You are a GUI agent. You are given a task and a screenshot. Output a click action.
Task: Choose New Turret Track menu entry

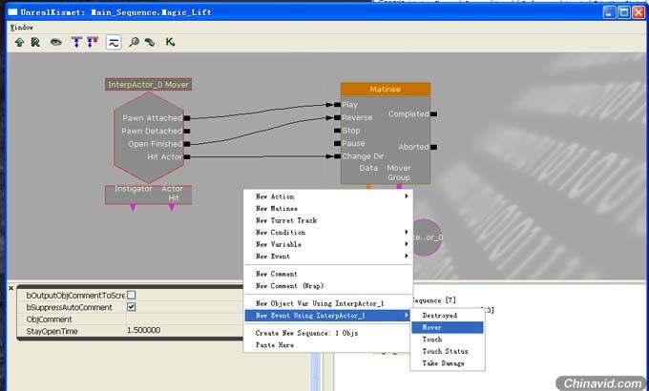[x=328, y=220]
